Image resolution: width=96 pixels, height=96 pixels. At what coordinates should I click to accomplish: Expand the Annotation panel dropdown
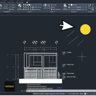tap(7, 12)
